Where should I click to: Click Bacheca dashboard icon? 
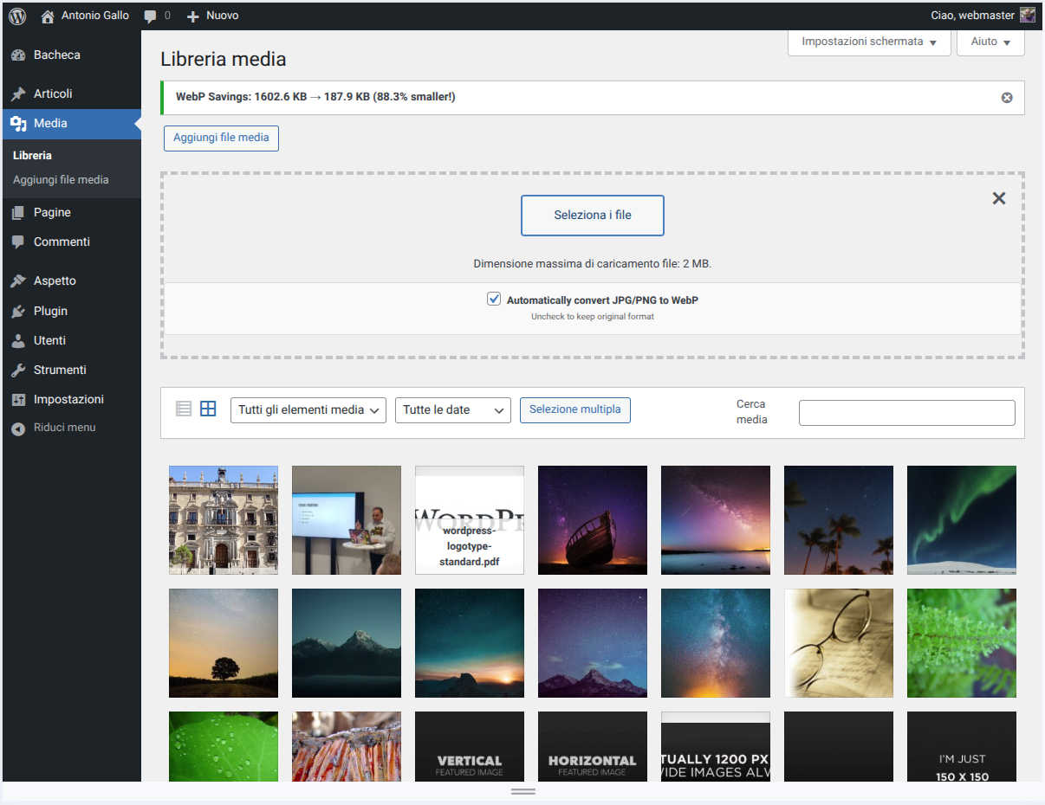click(18, 55)
